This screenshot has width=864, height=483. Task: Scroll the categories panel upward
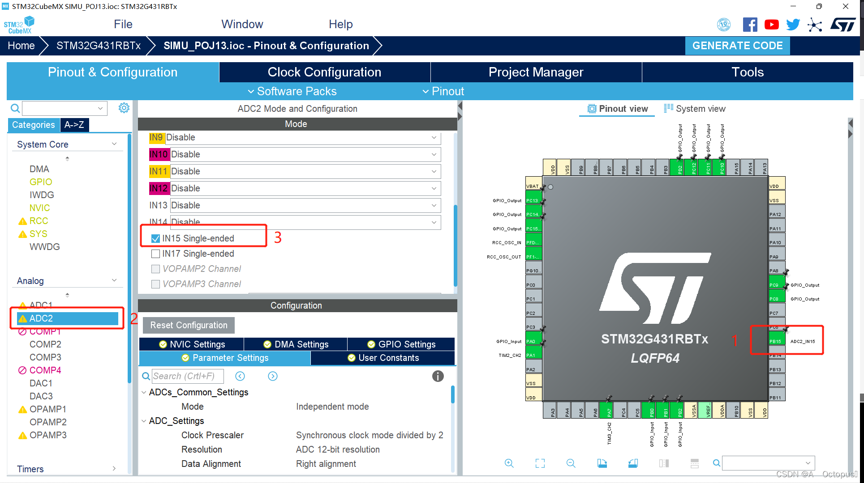pos(67,157)
